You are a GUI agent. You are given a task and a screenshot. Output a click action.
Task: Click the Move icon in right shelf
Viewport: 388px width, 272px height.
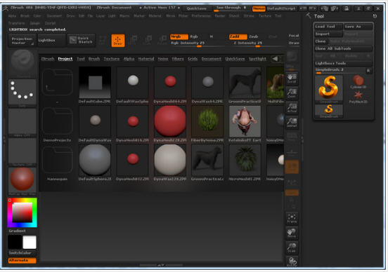click(x=292, y=233)
